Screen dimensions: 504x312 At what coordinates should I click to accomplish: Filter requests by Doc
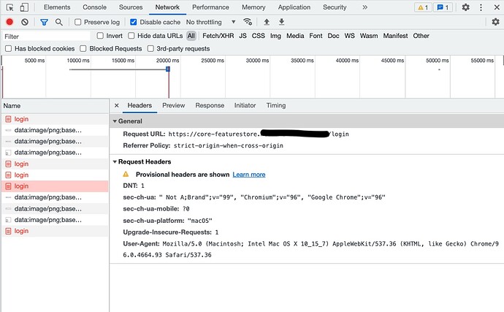pos(333,36)
